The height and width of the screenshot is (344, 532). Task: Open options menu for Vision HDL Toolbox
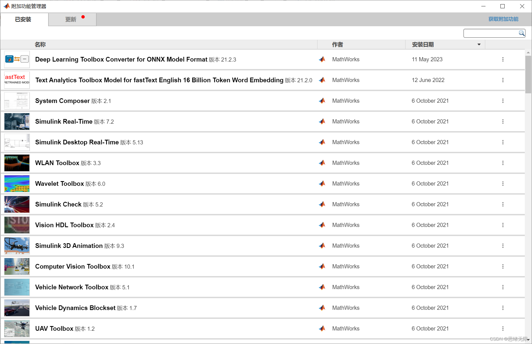click(503, 225)
